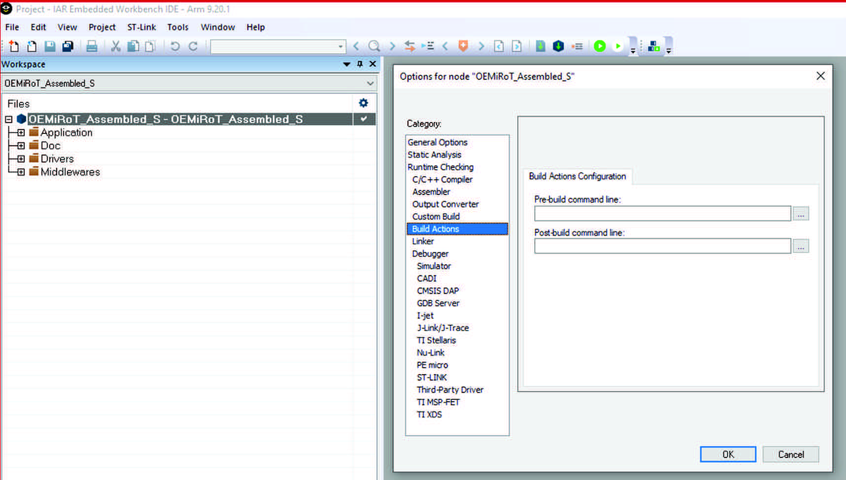Go to the previous bookmark
This screenshot has width=846, height=480.
tap(445, 46)
